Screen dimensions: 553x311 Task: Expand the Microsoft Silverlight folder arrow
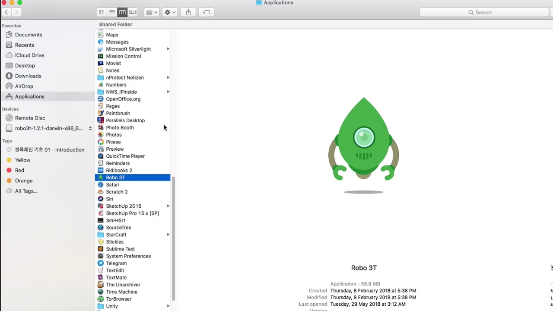coord(168,49)
